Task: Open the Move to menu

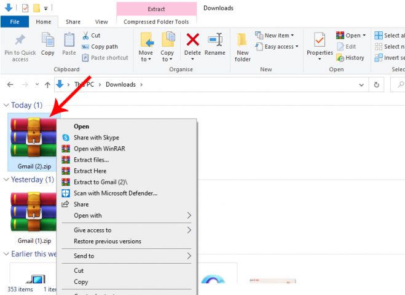Action: click(146, 47)
